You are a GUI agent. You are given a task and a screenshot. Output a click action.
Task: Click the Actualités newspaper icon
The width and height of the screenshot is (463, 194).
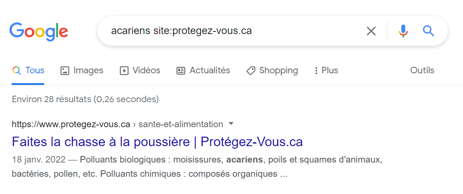point(181,71)
